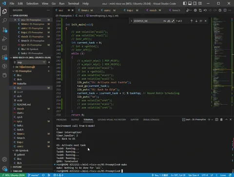This screenshot has width=234, height=177.
Task: Clear the explorer filter 'mip' with X
Action: click(x=49, y=62)
